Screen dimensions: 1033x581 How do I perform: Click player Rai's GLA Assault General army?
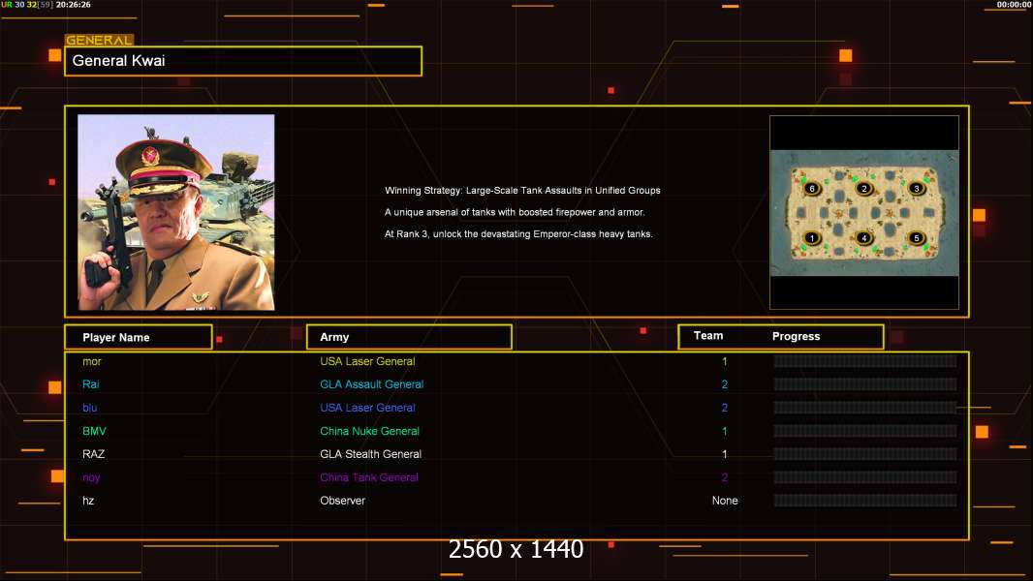(x=371, y=384)
